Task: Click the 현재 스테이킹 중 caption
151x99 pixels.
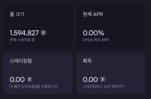Action: pyautogui.click(x=22, y=40)
